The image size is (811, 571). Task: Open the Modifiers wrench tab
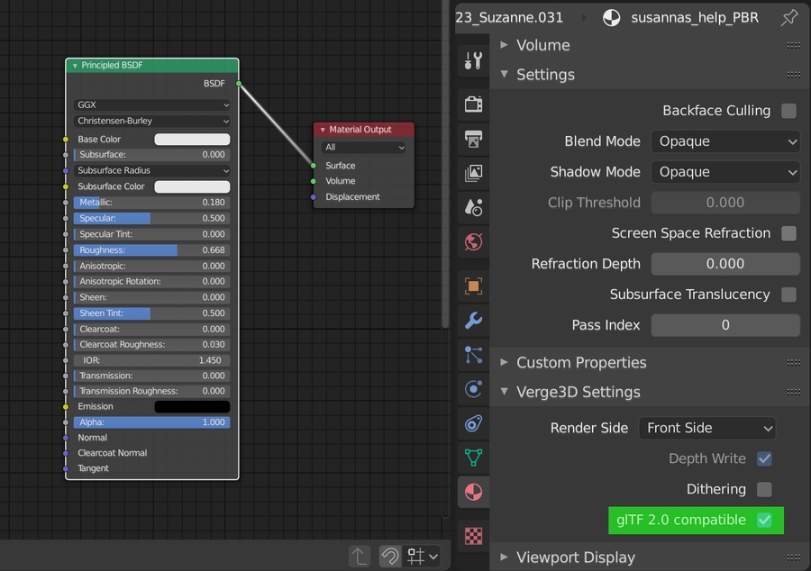(473, 321)
